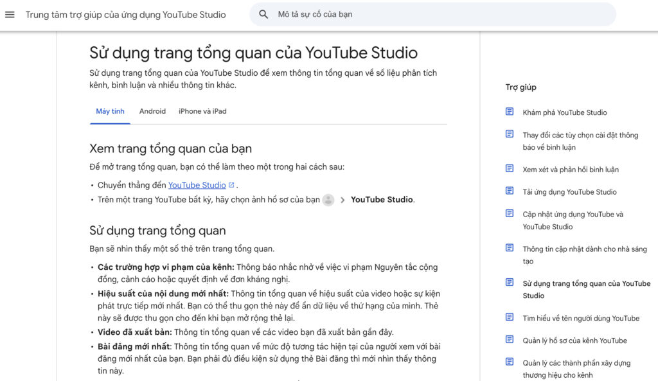Click bold text 'Hiệu suất của nội dung mới nhất:'
Viewport: 658px width, 381px height.
[x=163, y=294]
